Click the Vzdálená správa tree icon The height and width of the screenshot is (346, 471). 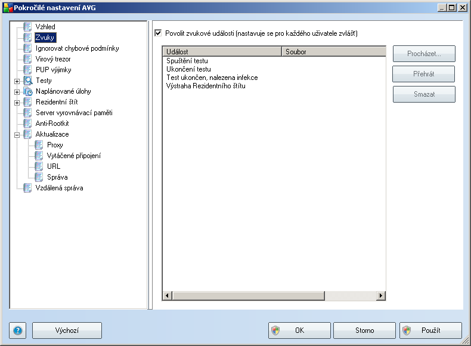coord(27,188)
